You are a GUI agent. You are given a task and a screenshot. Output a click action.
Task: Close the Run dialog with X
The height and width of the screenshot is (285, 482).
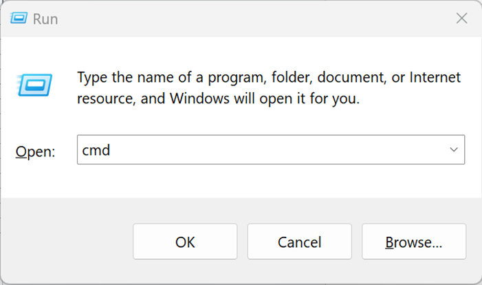[x=462, y=19]
